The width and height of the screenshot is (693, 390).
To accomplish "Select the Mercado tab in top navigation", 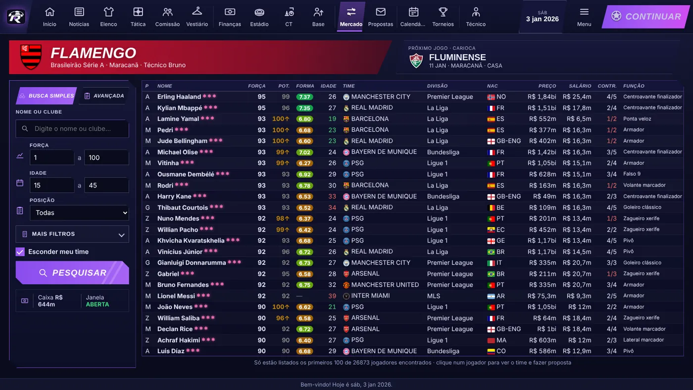I will click(x=351, y=17).
